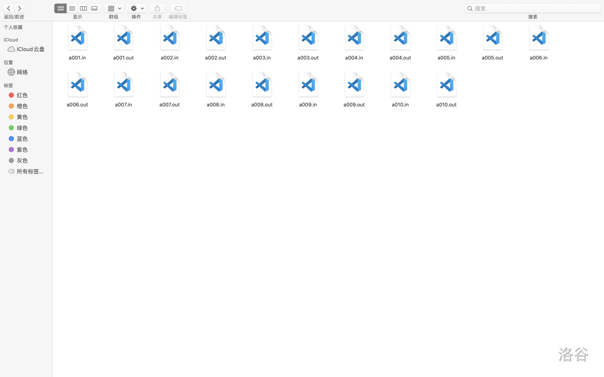The width and height of the screenshot is (604, 377).
Task: Focus the search field
Action: click(533, 8)
